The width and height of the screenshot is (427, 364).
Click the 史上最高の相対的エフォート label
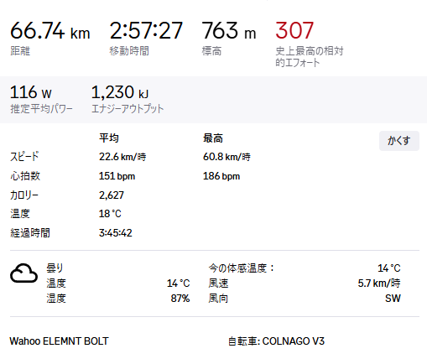click(310, 57)
